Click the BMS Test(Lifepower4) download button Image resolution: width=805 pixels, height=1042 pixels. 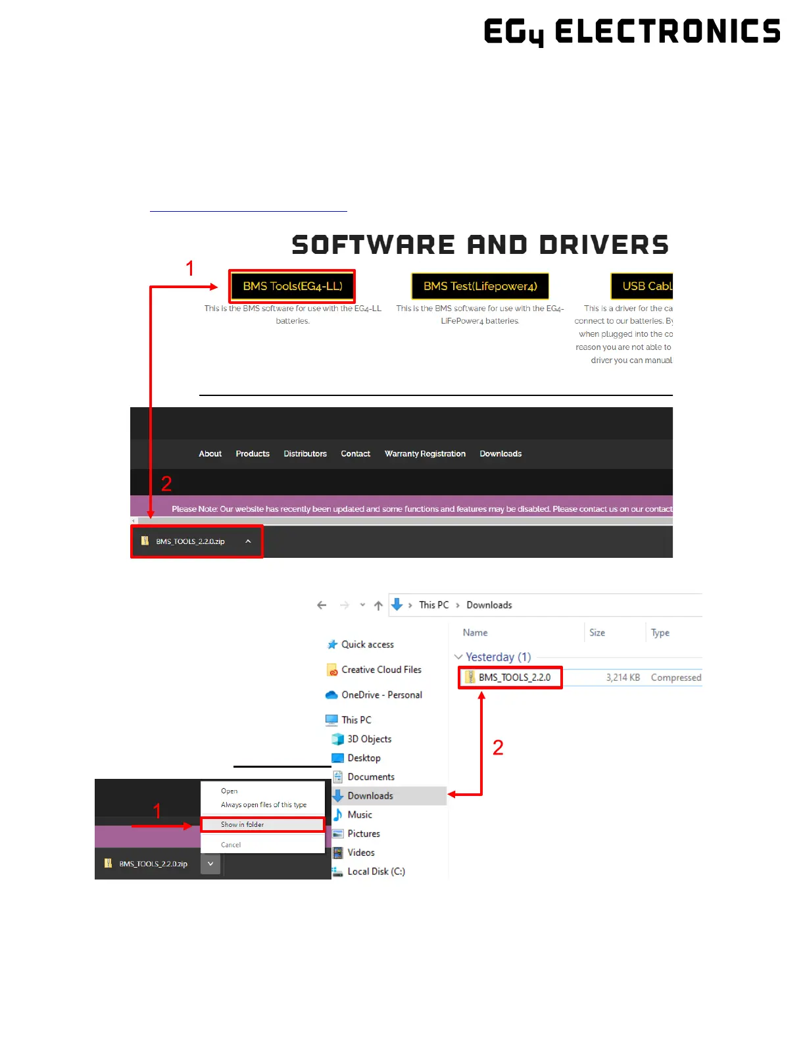click(x=480, y=286)
